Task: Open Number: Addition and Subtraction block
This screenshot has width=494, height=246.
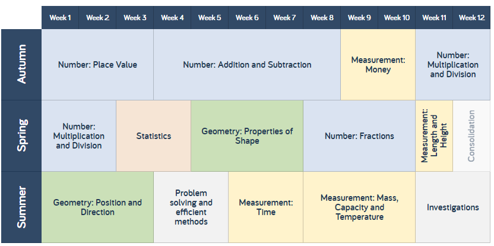Action: pos(247,65)
